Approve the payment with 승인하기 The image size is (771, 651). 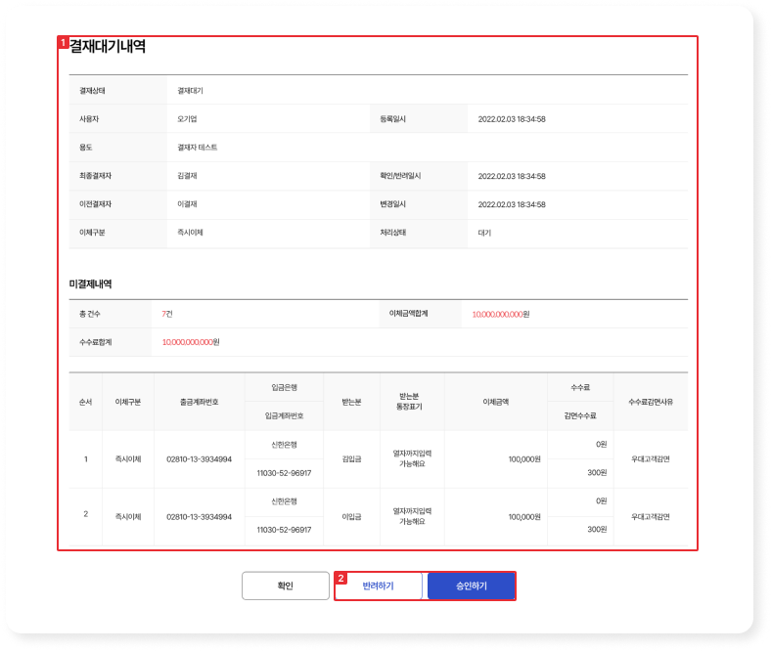471,586
